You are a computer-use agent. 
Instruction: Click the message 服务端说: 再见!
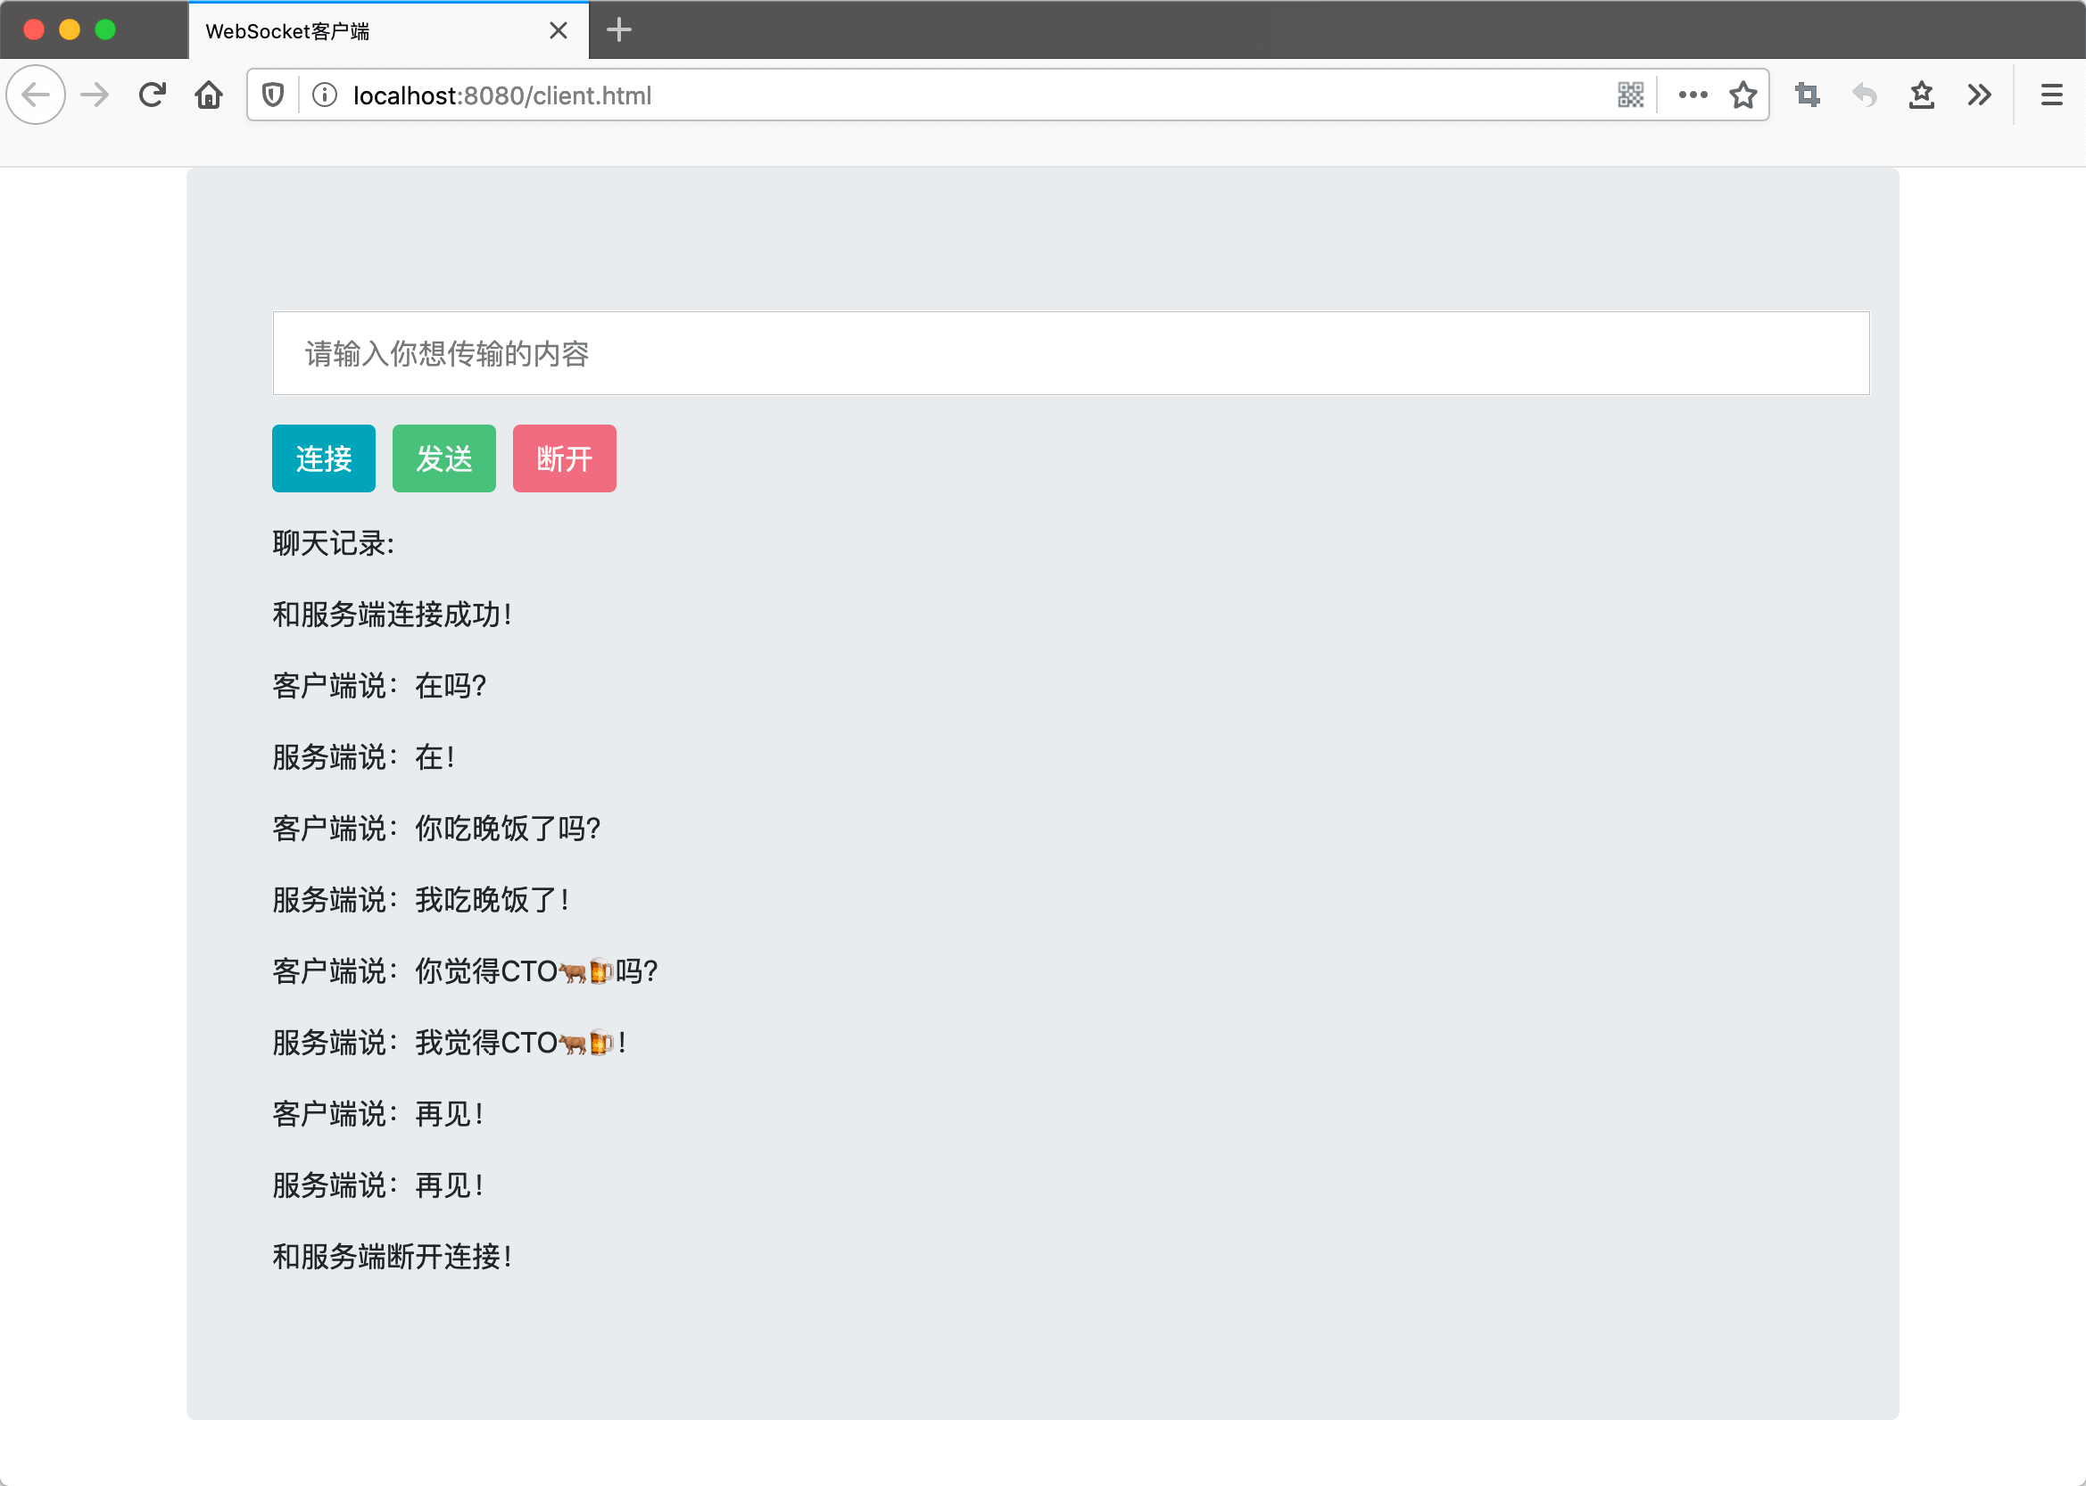click(x=378, y=1186)
